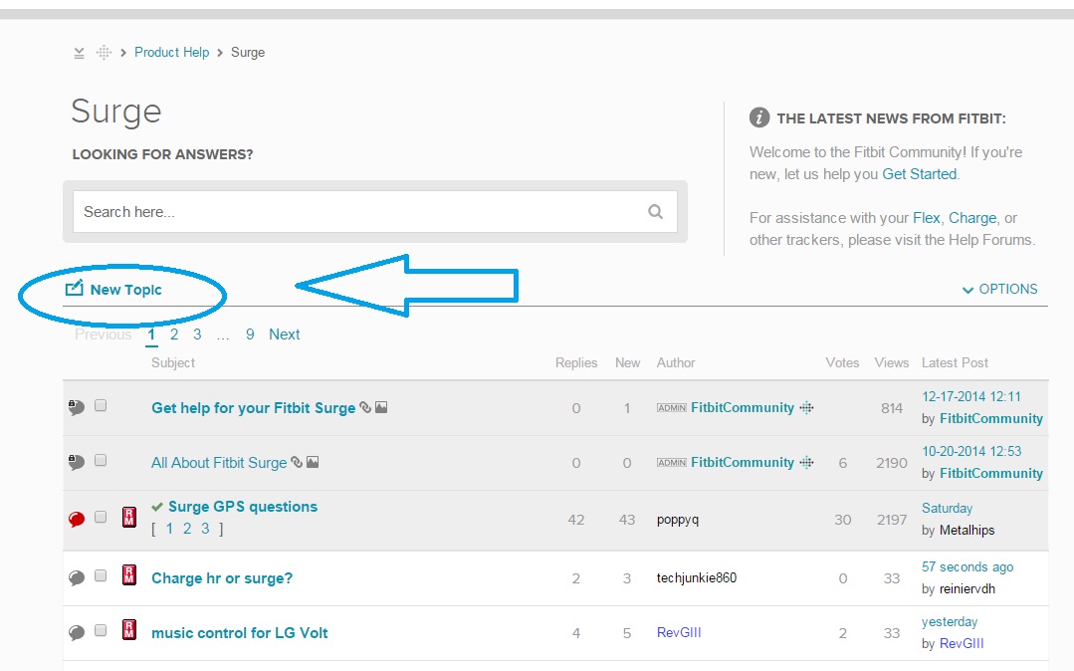Open the Product Help breadcrumb link
This screenshot has width=1074, height=671.
point(172,53)
